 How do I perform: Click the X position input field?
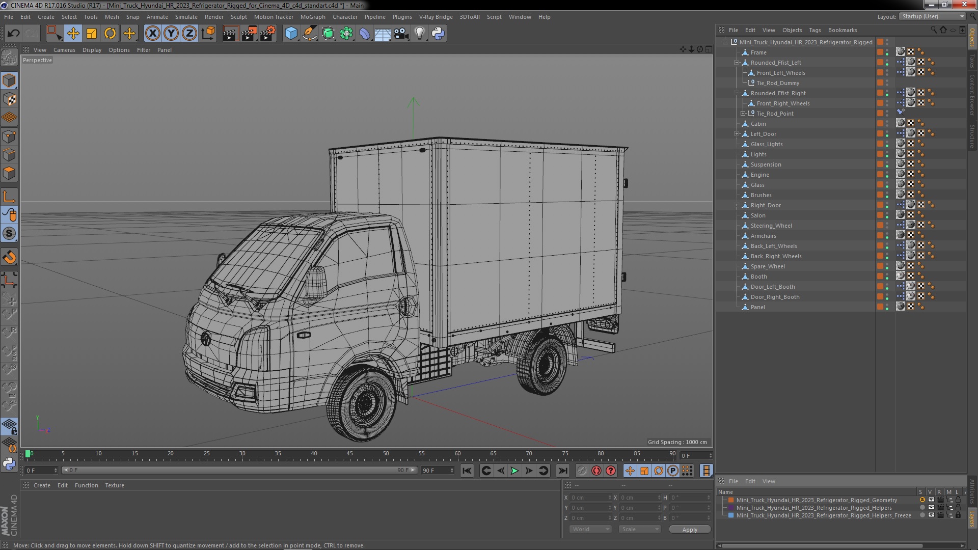coord(590,498)
